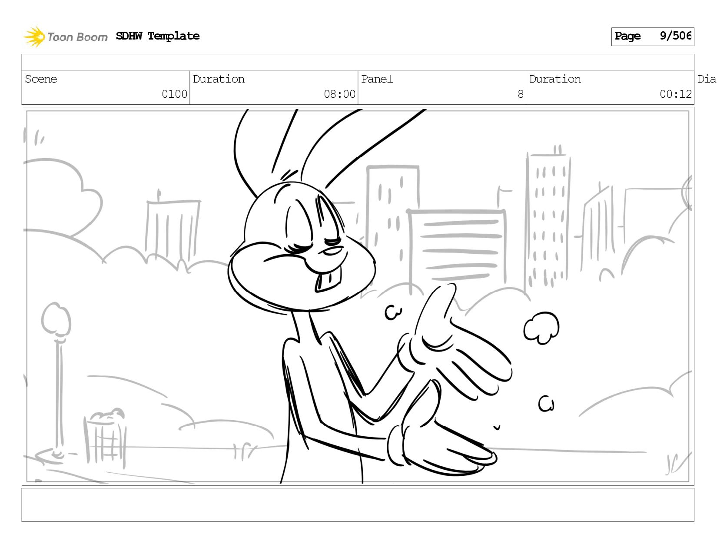Viewport: 717px width, 554px height.
Task: Click the Page 9/506 box
Action: point(652,36)
